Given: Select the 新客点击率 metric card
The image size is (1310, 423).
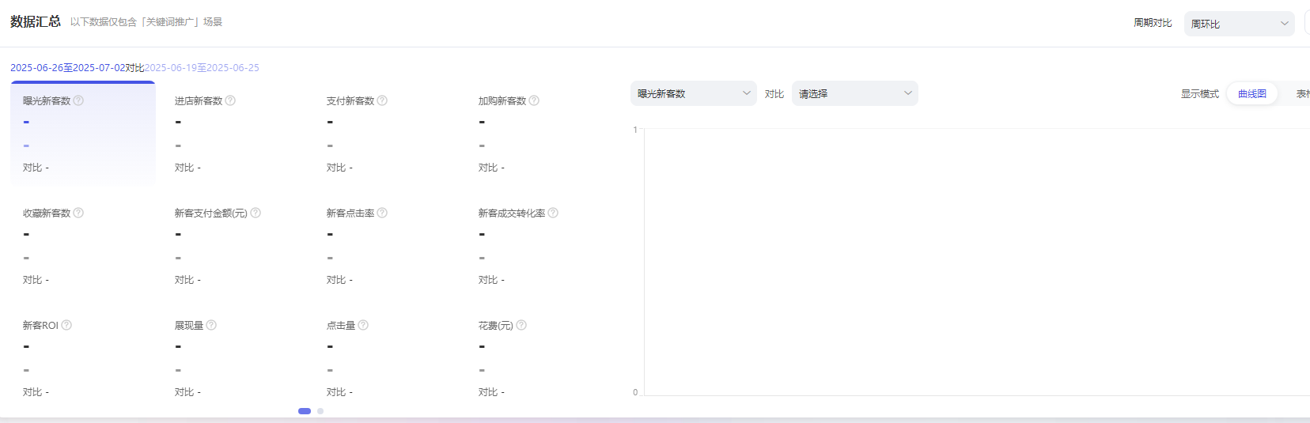Looking at the screenshot, I should point(386,245).
